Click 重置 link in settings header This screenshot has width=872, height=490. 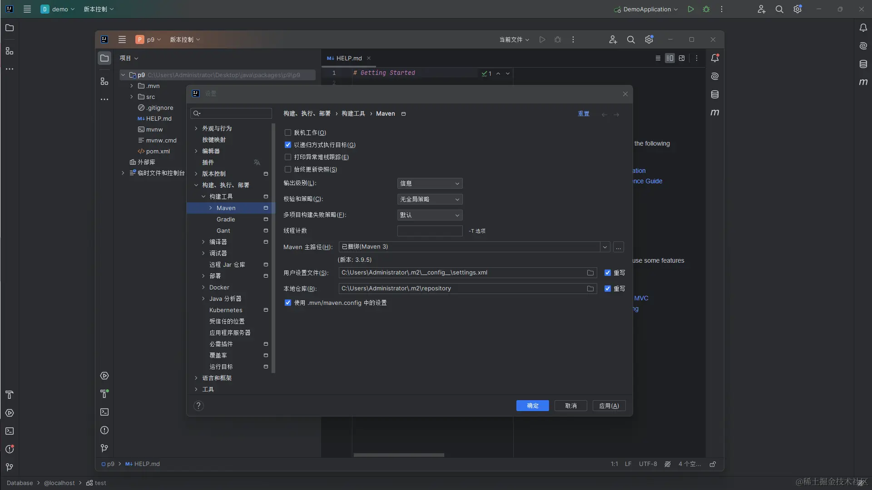[584, 113]
